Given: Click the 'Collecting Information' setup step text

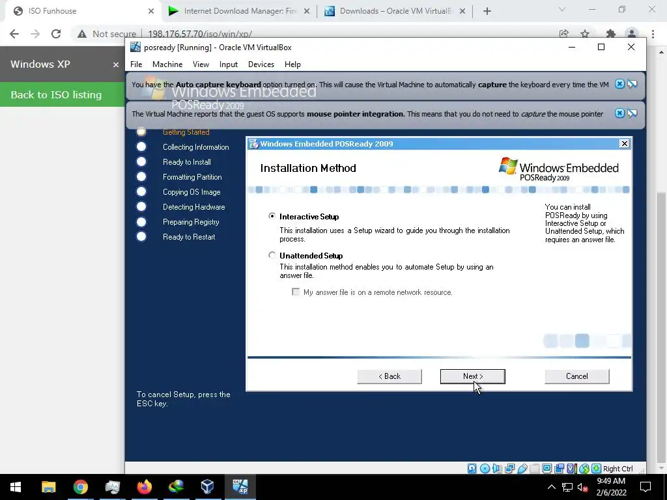Looking at the screenshot, I should coord(195,147).
